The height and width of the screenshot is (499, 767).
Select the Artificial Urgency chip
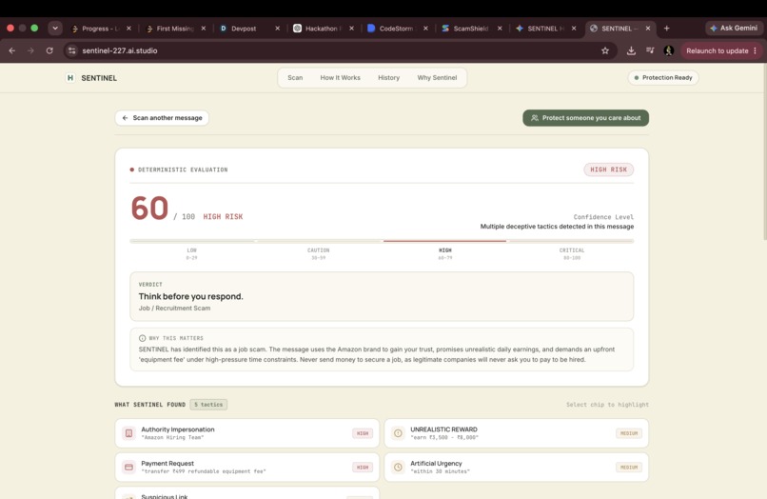517,468
